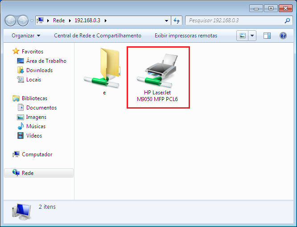The height and width of the screenshot is (227, 297).
Task: Open Músicas library
Action: click(36, 126)
